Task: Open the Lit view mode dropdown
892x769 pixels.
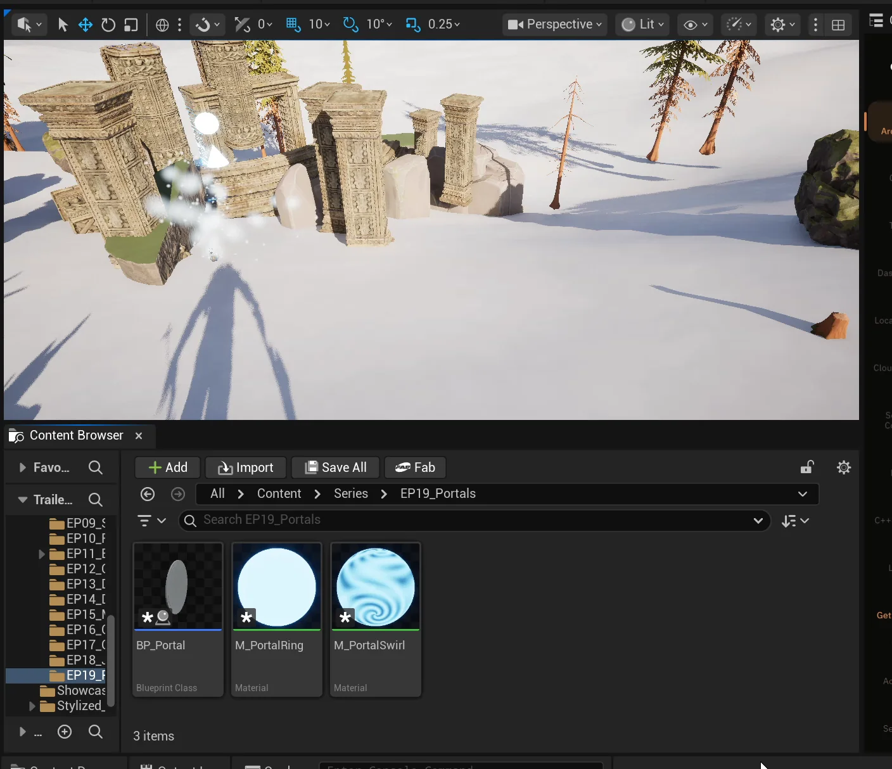Action: [643, 25]
